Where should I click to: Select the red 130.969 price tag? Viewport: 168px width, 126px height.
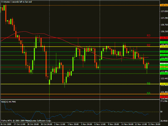click(164, 97)
